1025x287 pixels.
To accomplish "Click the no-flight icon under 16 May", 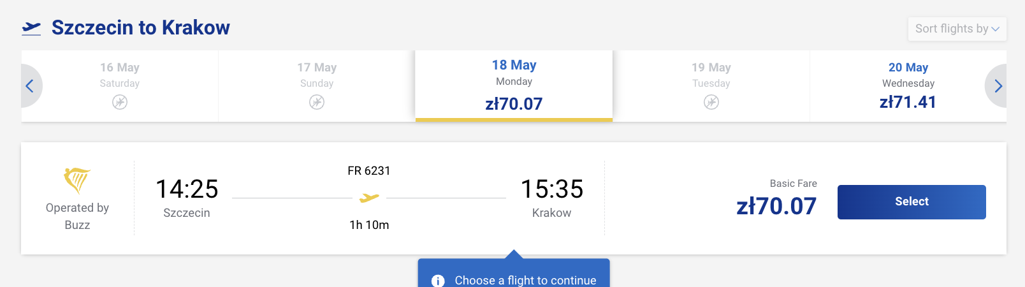I will (x=120, y=102).
